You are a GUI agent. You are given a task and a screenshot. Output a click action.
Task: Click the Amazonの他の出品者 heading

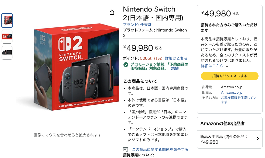[222, 124]
